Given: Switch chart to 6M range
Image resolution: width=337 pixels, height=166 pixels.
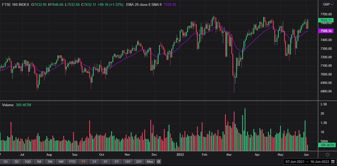Looking at the screenshot, I should coord(61,161).
